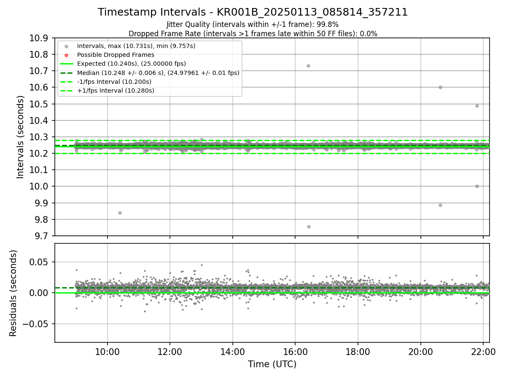506x379 pixels.
Task: Click the solid green 'Expected' legend line sample
Action: click(66, 64)
